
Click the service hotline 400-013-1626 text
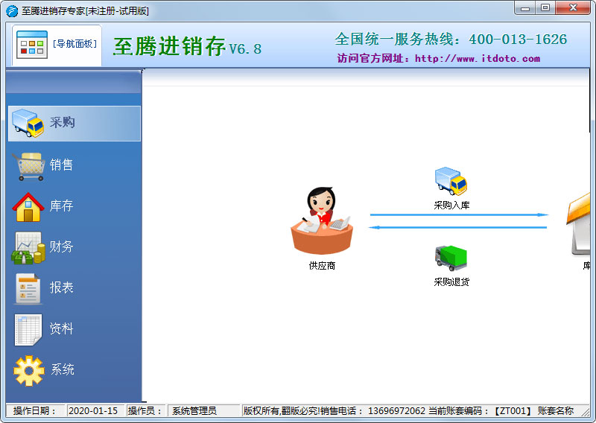point(518,39)
